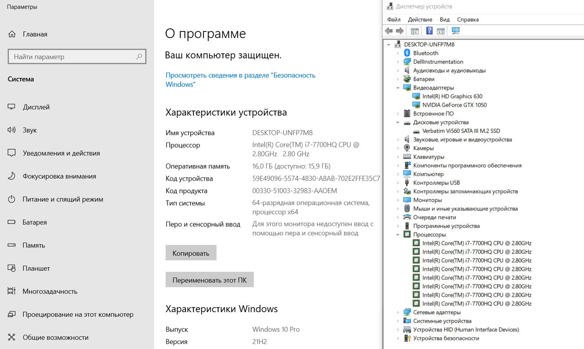Click the show/hide action pane toolbar icon
This screenshot has width=584, height=349.
click(x=441, y=31)
